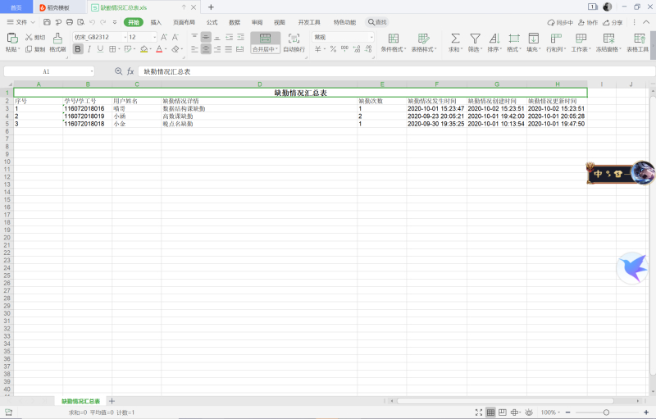Click the red font color A swatch

tap(159, 49)
